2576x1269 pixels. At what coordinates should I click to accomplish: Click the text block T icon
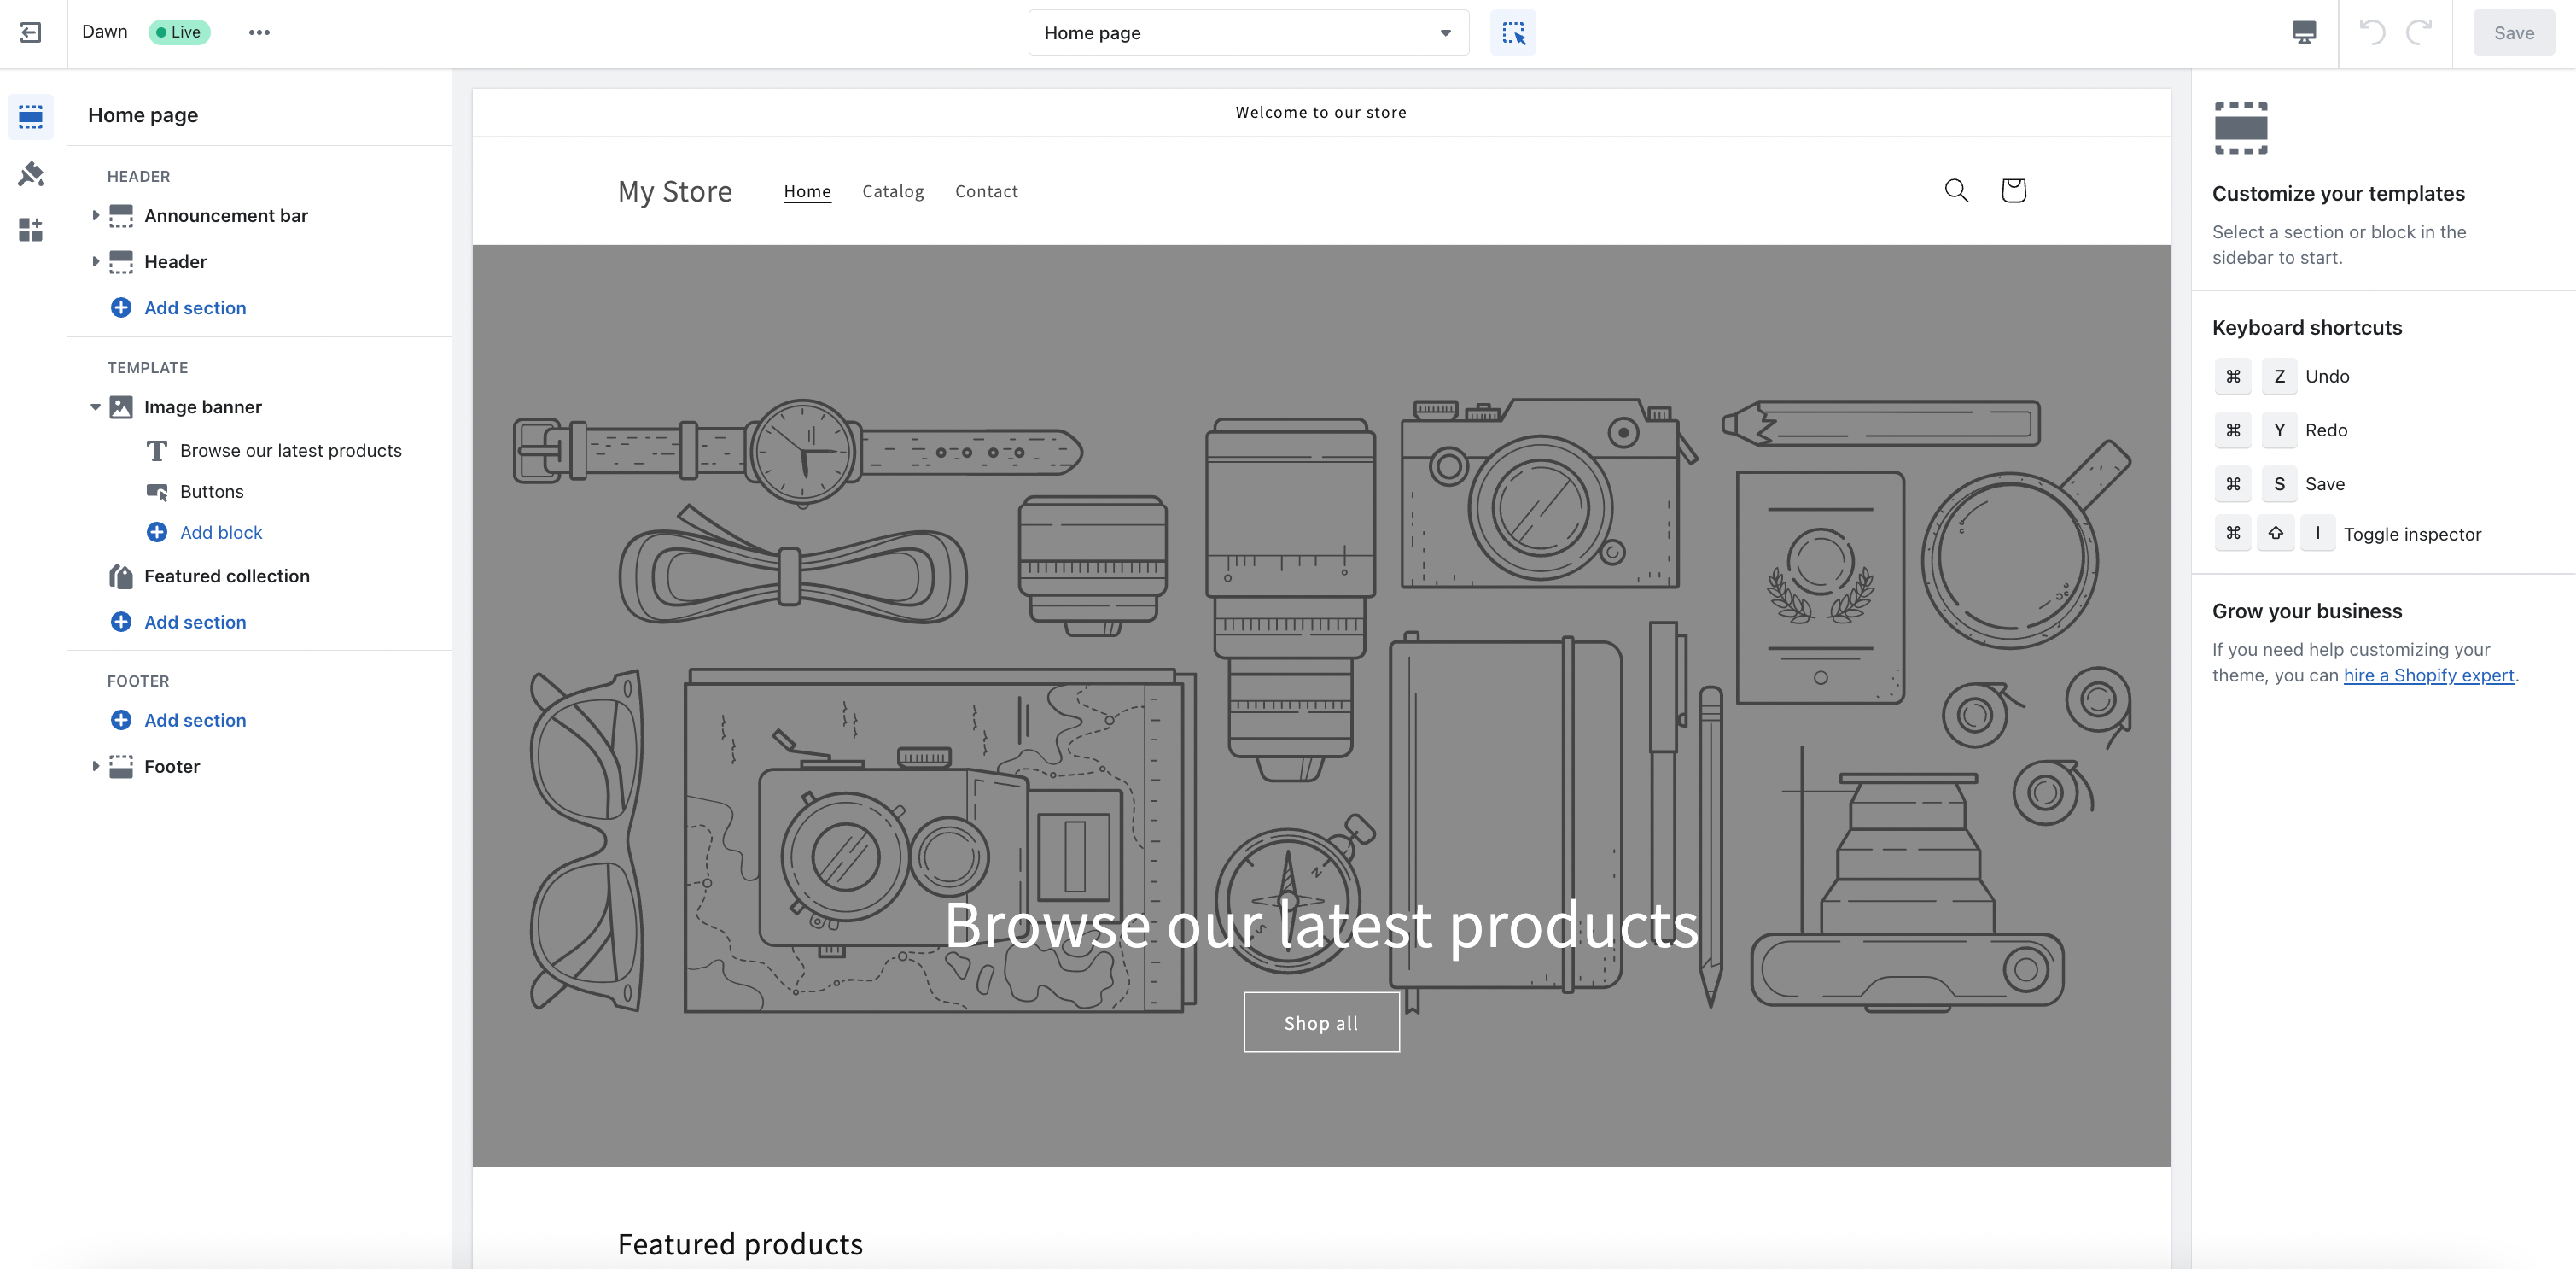point(157,452)
